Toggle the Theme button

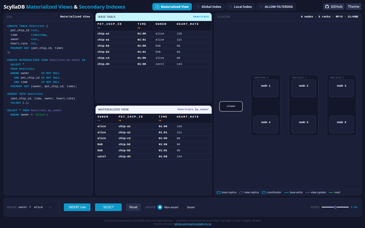(354, 7)
